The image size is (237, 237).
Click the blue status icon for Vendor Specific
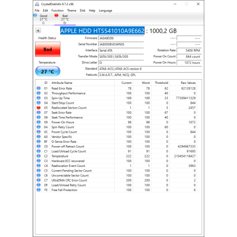38,137
